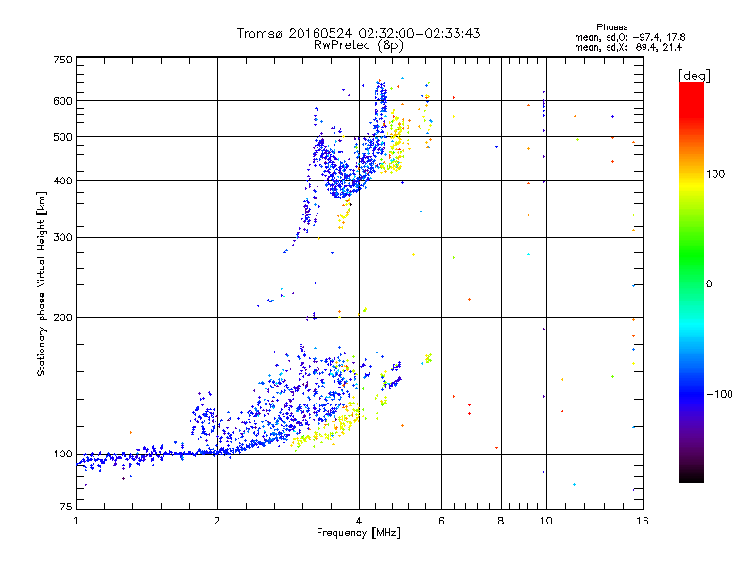Click the colorbar '-100' tick label
Image resolution: width=756 pixels, height=567 pixels.
[x=720, y=394]
